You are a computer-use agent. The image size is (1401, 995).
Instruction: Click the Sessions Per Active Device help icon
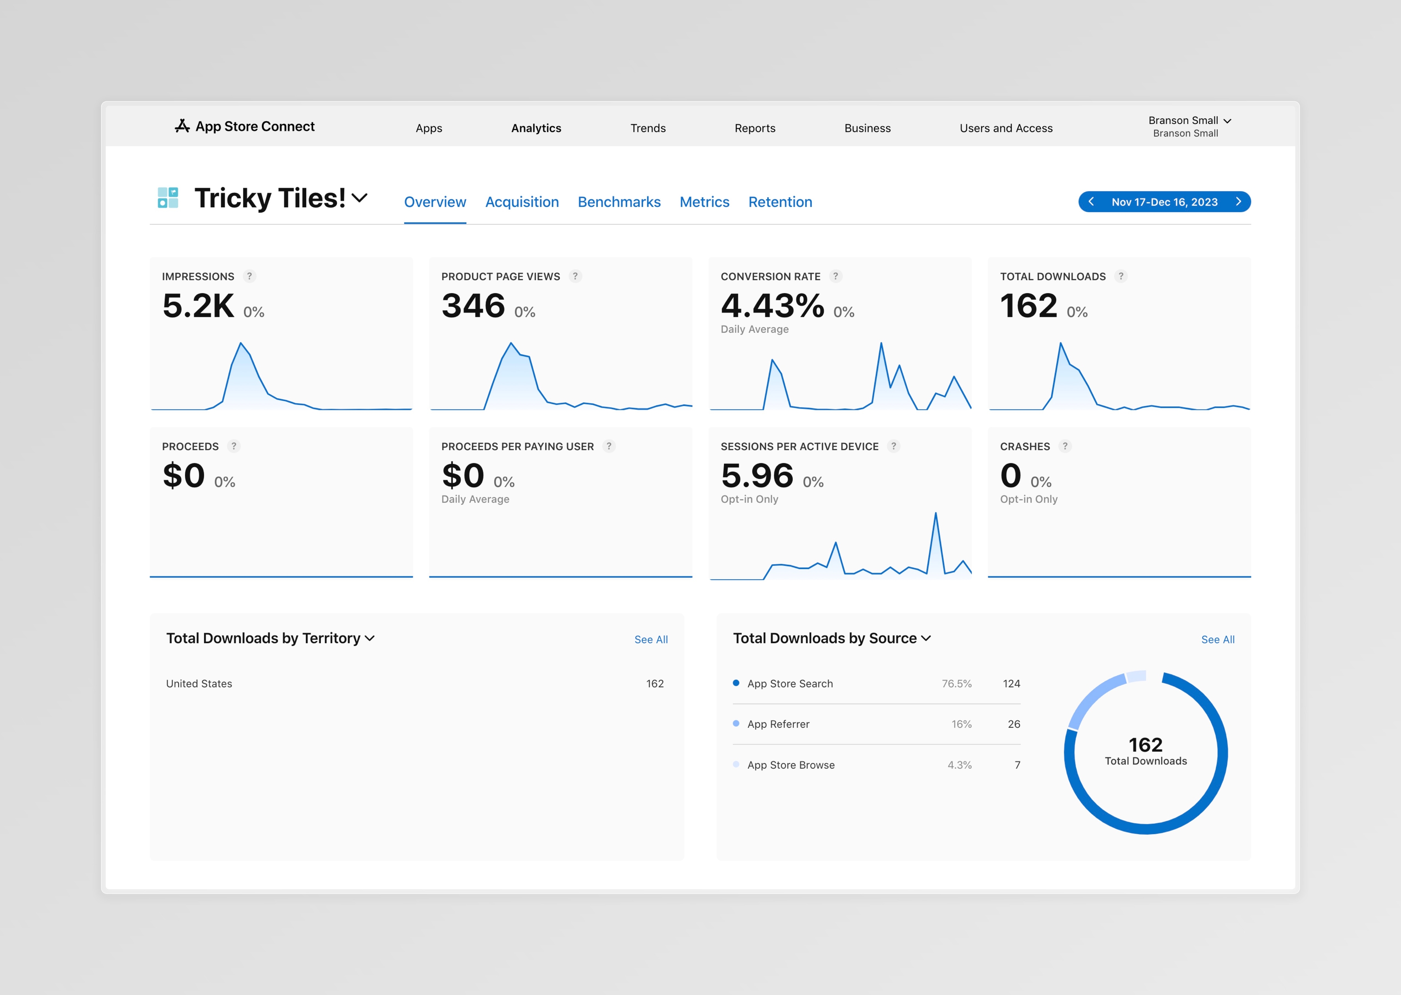click(894, 446)
